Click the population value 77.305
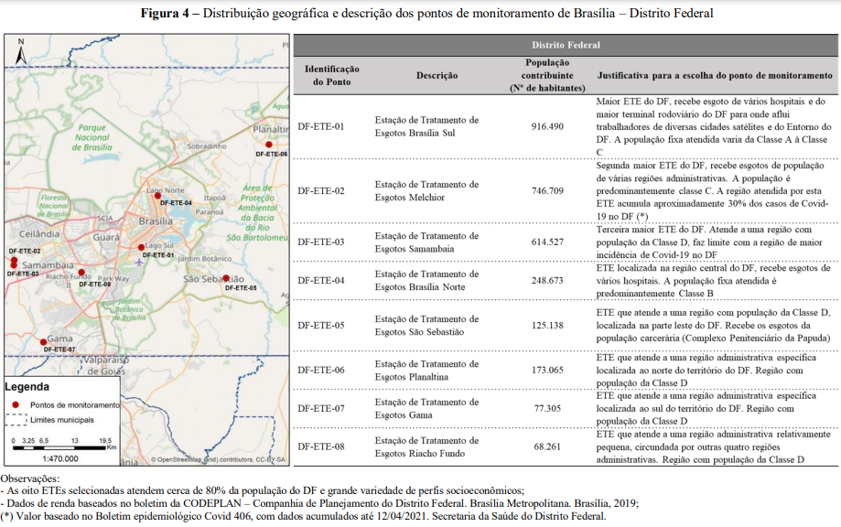 pyautogui.click(x=547, y=409)
